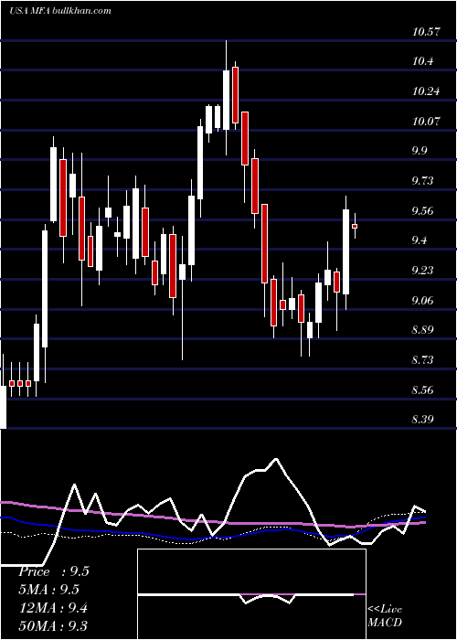
Task: Click the 8.89 price axis label
Action: click(x=422, y=330)
